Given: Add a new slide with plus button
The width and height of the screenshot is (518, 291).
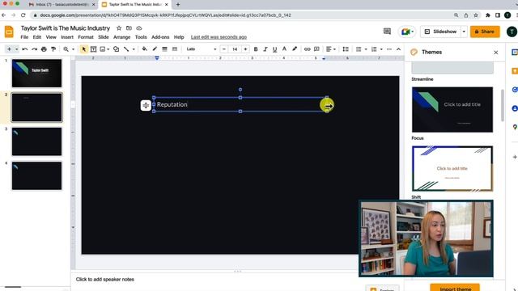Looking at the screenshot, I should coord(9,49).
